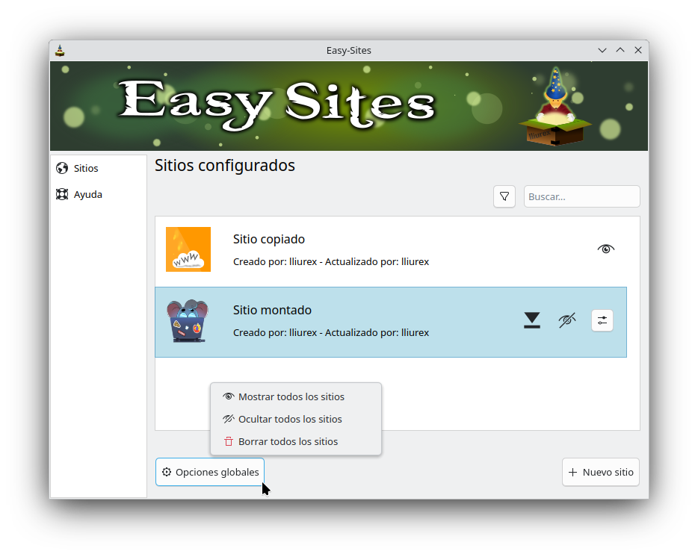Select Mostrar todos los sitios
698x557 pixels.
(291, 397)
